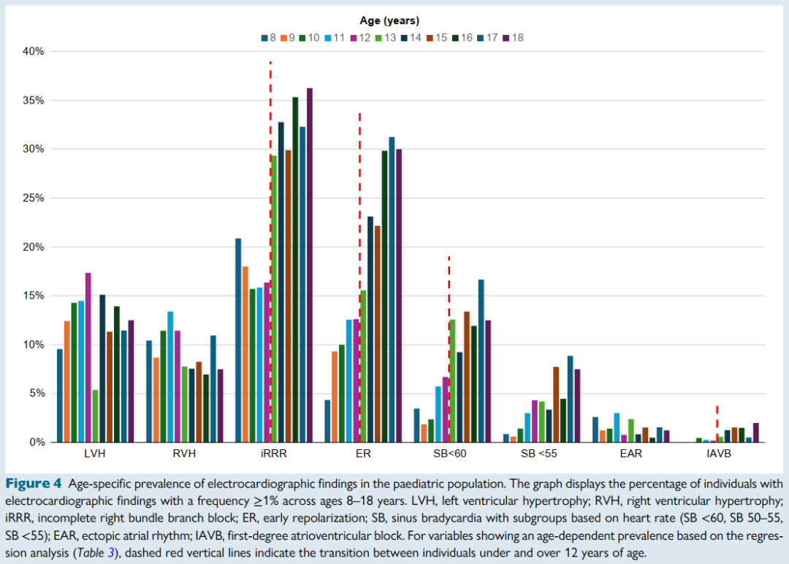Select the age 18 purple legend swatch
789x564 pixels.
[x=506, y=37]
